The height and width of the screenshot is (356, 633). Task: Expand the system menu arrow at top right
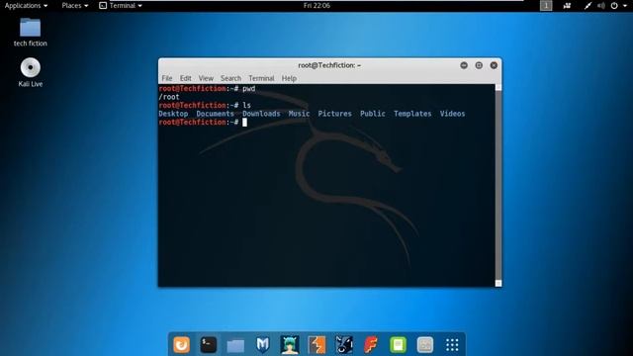pos(625,6)
